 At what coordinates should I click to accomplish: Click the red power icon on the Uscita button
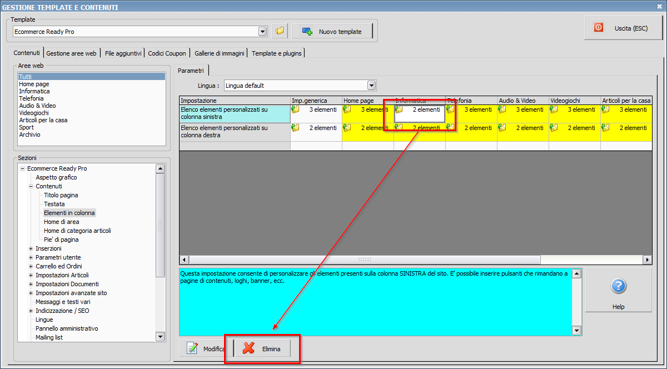(x=599, y=27)
